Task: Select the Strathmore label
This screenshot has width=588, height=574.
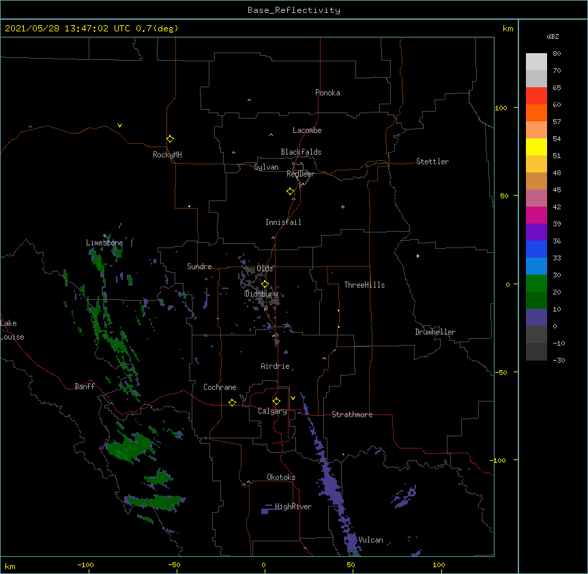Action: pos(352,414)
